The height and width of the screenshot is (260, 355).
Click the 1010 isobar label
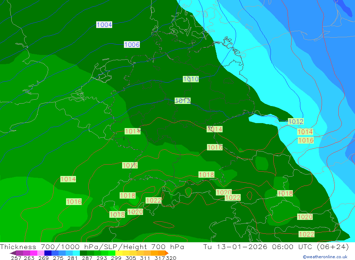tap(191, 79)
